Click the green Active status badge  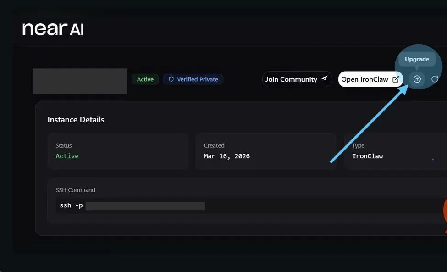[x=145, y=79]
